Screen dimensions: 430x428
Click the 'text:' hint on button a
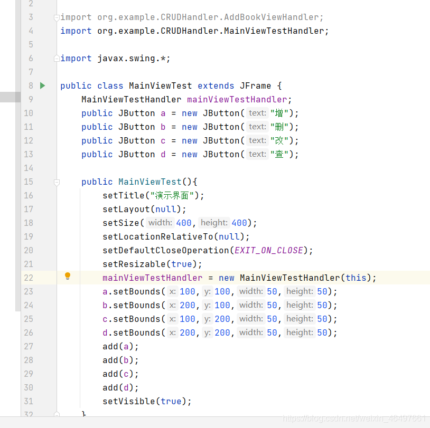pos(257,113)
